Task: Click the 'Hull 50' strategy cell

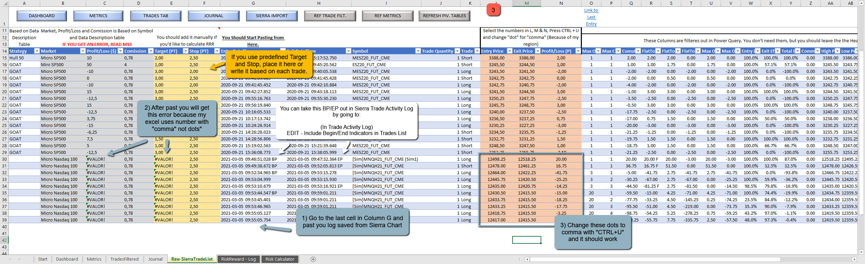Action: (24, 58)
